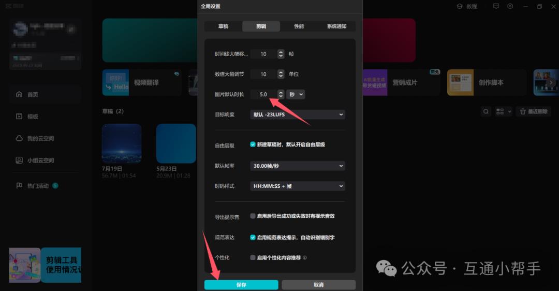Image resolution: width=559 pixels, height=291 pixels.
Task: Open the 目标响度 dropdown (默认 -23LUFS)
Action: pos(298,115)
